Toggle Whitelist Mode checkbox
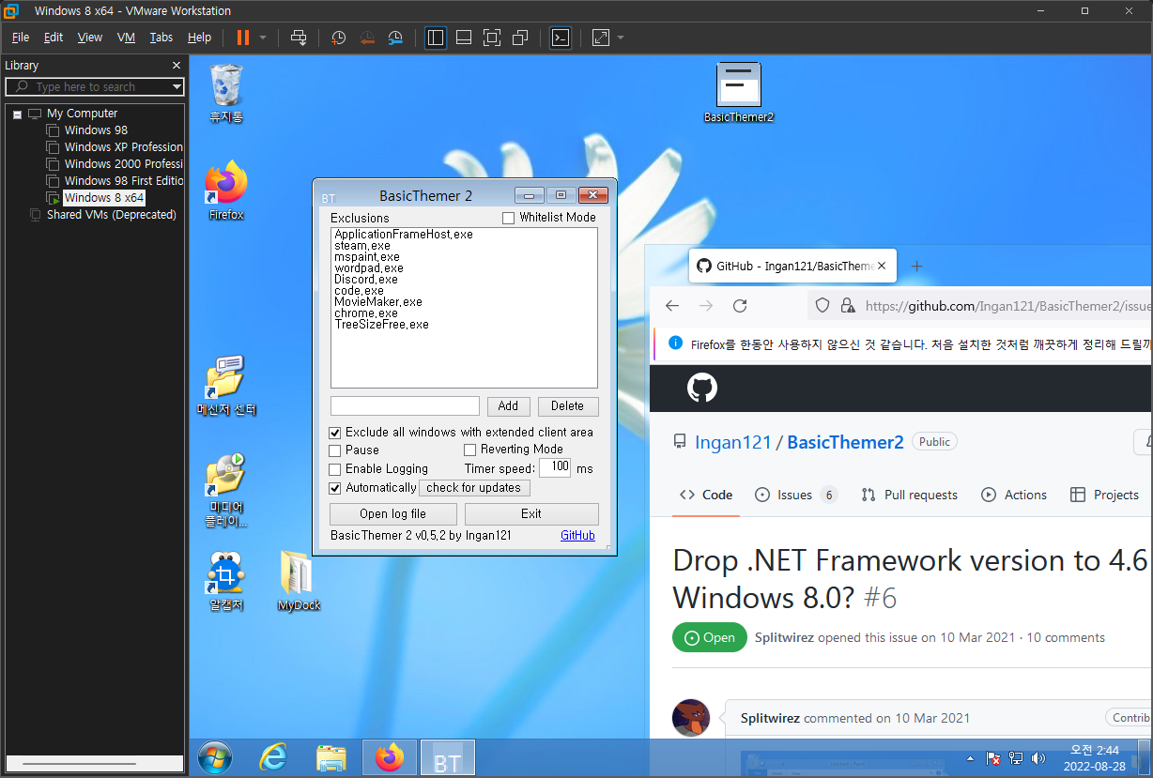Image resolution: width=1153 pixels, height=778 pixels. (x=509, y=218)
